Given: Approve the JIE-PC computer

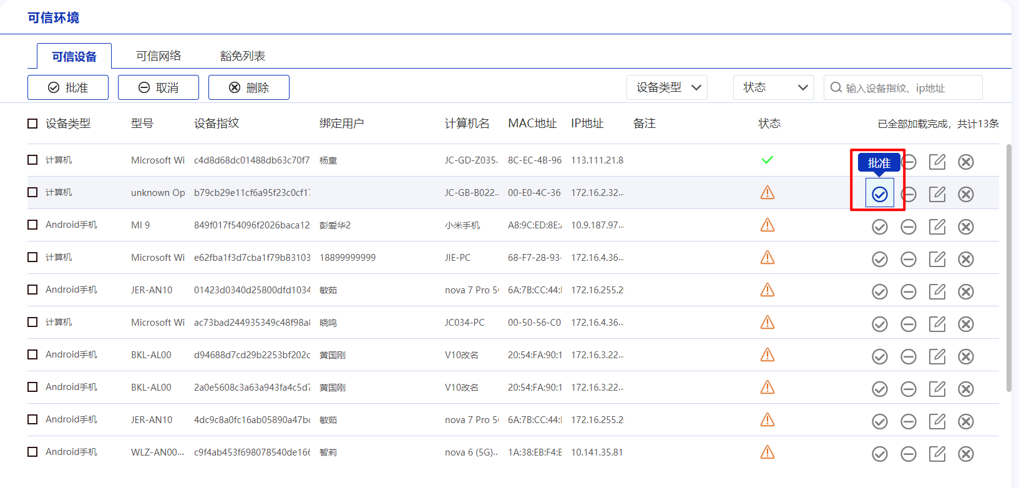Looking at the screenshot, I should 880,259.
